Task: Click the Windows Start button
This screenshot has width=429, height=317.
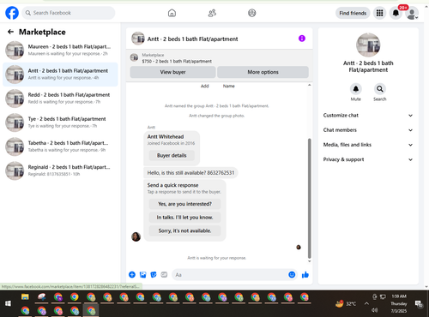Action: pyautogui.click(x=8, y=303)
